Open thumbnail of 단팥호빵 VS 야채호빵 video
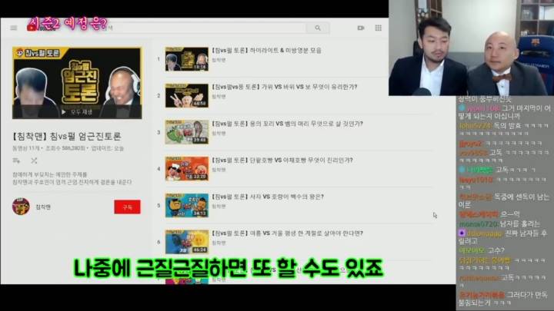The width and height of the screenshot is (554, 311). click(x=186, y=169)
